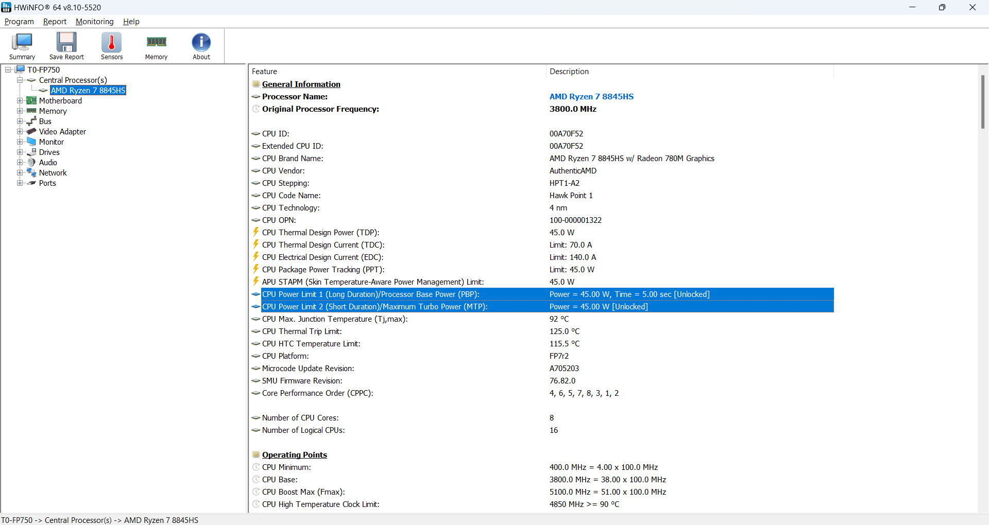
Task: Open the Monitoring menu
Action: click(x=95, y=22)
